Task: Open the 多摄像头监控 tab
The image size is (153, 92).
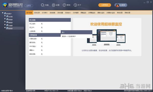Action: point(111,13)
